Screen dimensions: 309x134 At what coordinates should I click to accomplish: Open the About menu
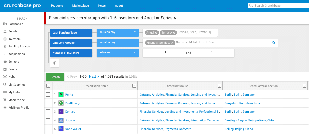pos(119,6)
